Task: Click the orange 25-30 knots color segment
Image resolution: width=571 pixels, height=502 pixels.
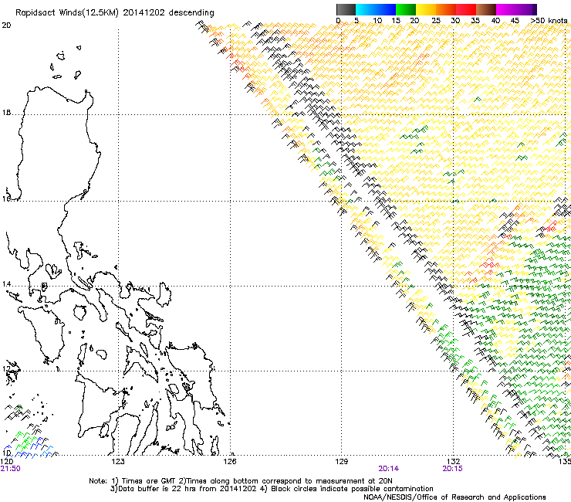Action: point(446,9)
